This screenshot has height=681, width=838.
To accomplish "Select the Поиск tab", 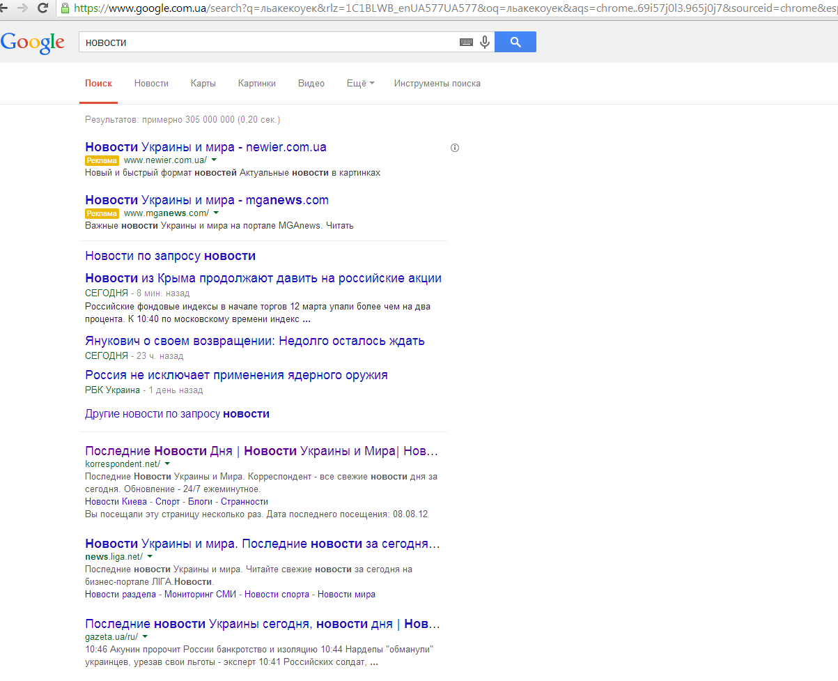I will tap(98, 83).
